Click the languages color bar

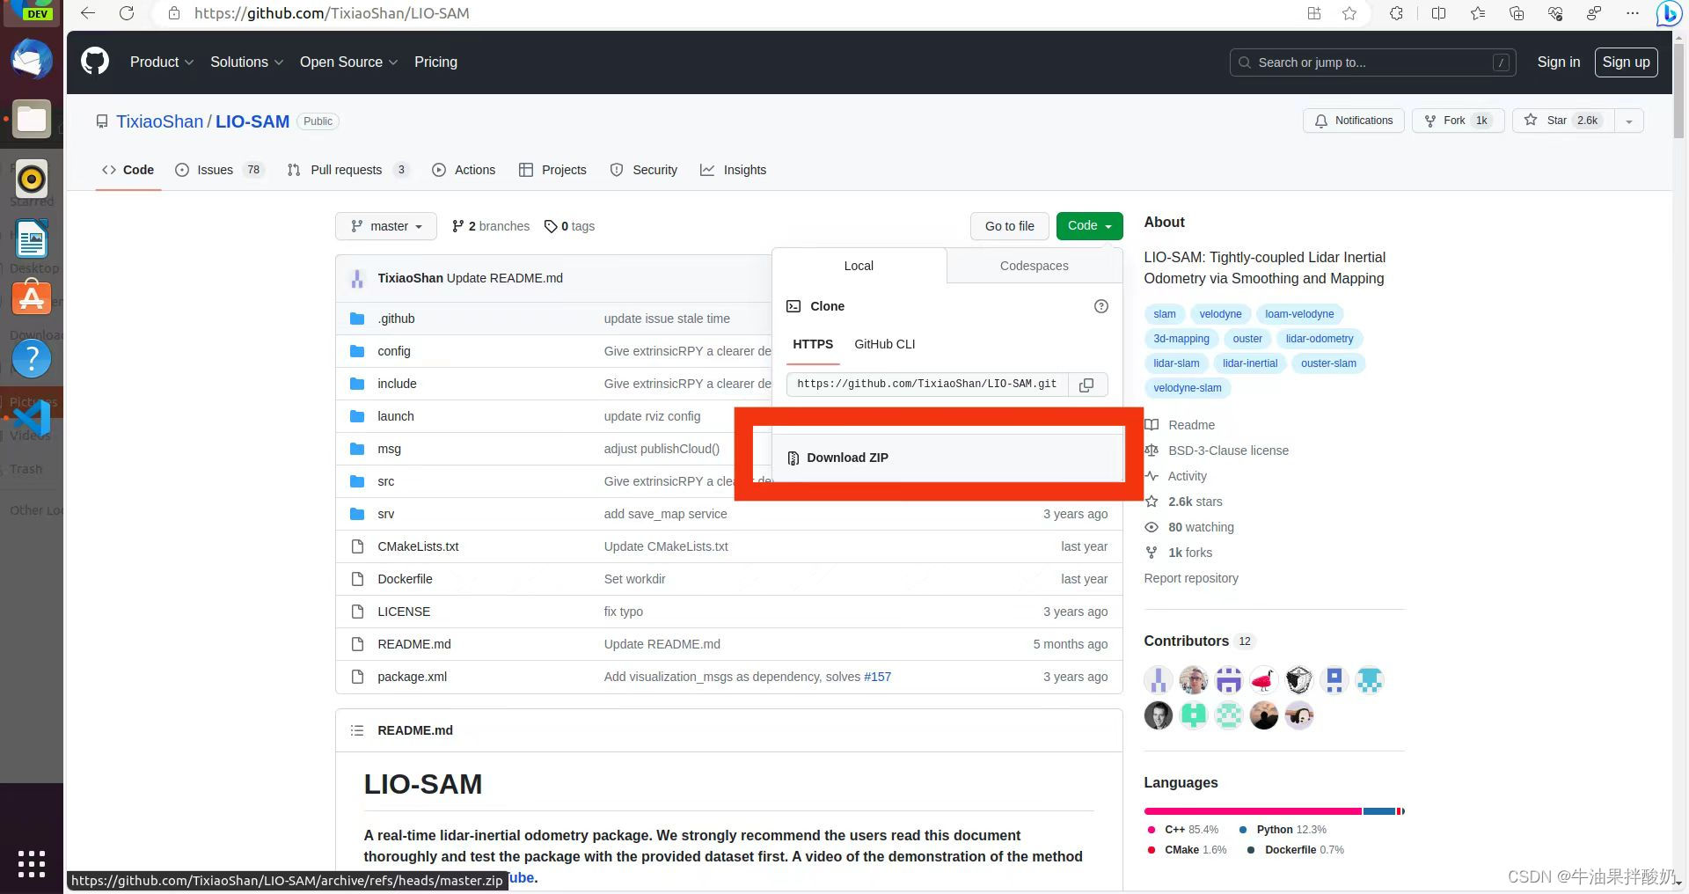[1274, 811]
